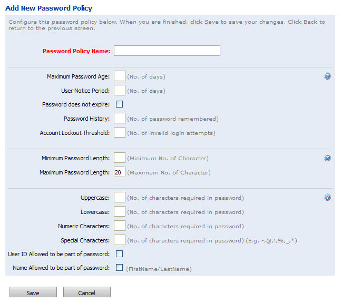The image size is (341, 302).
Task: Click help icon beside Minimum Password Length
Action: coord(327,158)
